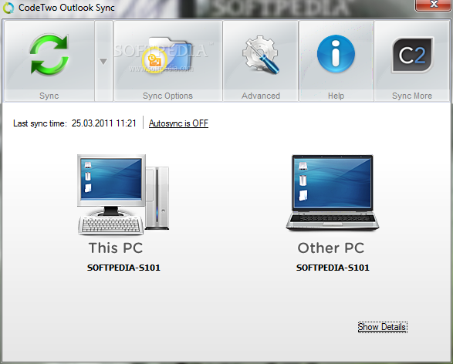Click the This PC heading text

[116, 248]
